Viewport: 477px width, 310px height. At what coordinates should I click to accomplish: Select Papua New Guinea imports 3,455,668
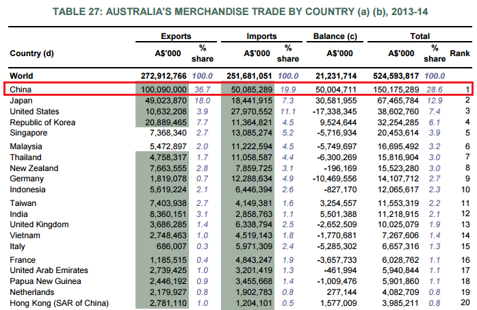click(254, 281)
